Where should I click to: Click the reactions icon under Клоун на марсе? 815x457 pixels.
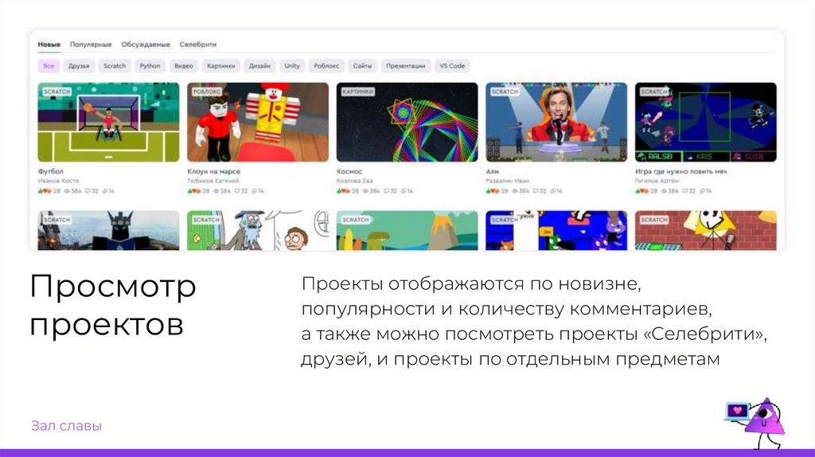[x=193, y=191]
